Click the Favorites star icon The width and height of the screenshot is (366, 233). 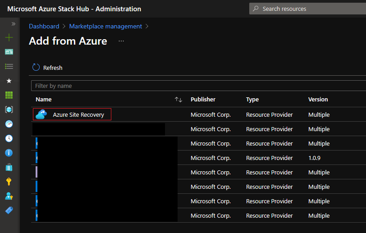coord(9,81)
